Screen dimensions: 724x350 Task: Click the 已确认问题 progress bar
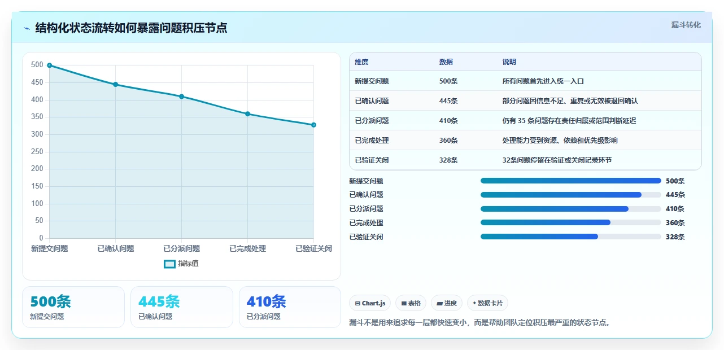570,195
